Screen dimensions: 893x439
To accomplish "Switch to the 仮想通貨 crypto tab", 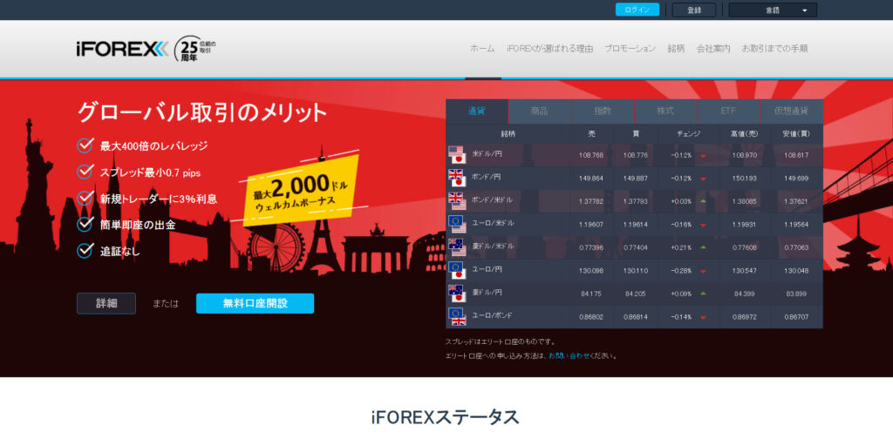I will point(792,111).
